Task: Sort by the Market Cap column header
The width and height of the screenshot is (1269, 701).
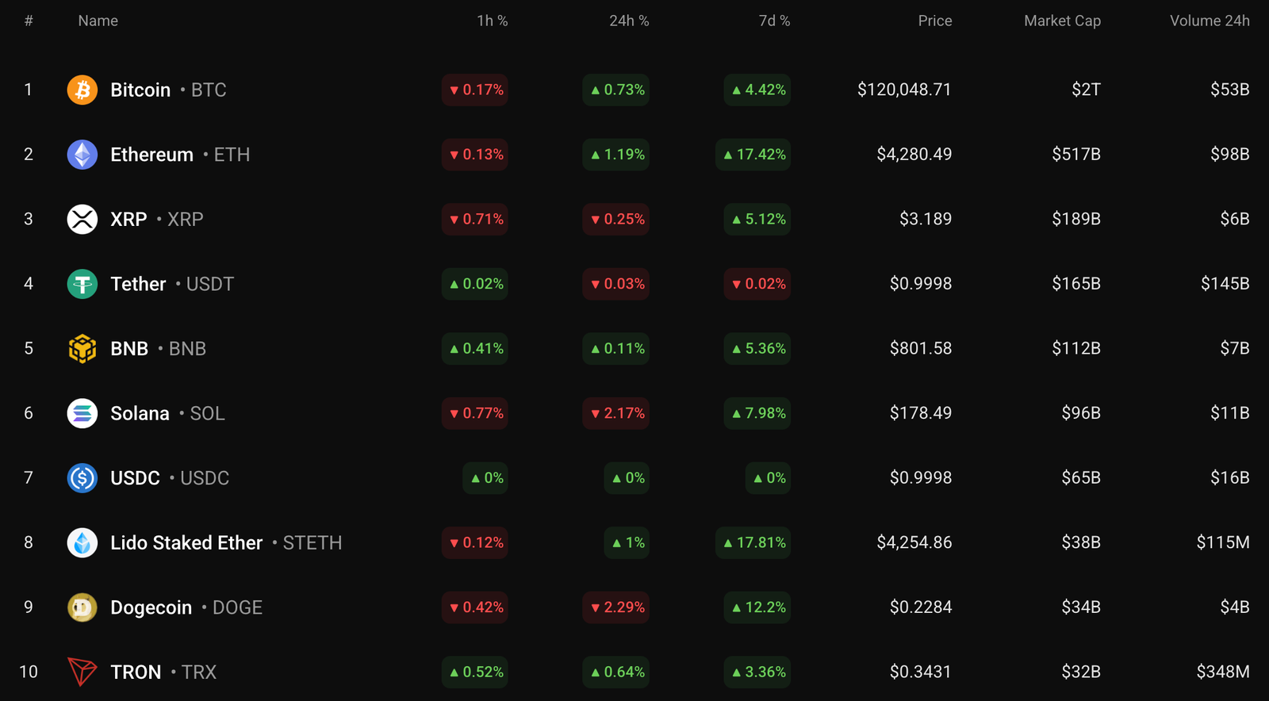Action: (x=1062, y=21)
